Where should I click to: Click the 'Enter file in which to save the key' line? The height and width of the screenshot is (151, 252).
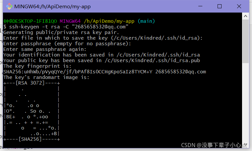[103, 38]
